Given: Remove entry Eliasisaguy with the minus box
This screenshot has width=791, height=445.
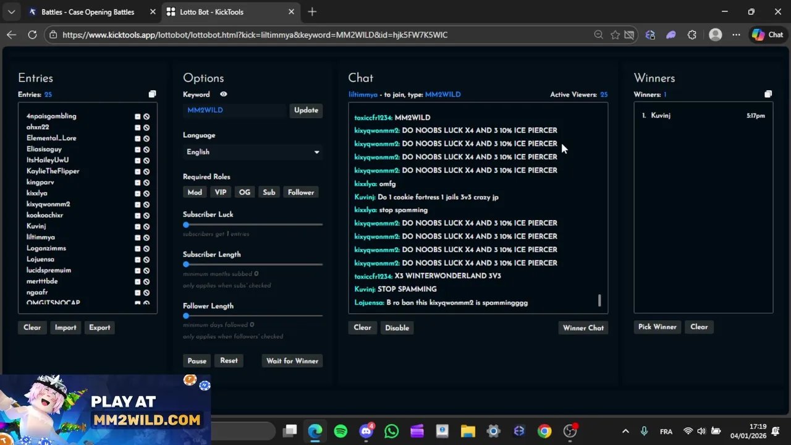Looking at the screenshot, I should pyautogui.click(x=137, y=150).
